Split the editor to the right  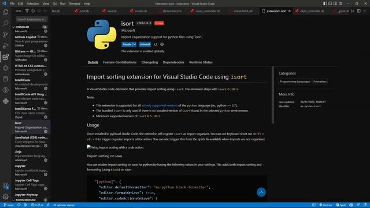click(x=358, y=11)
